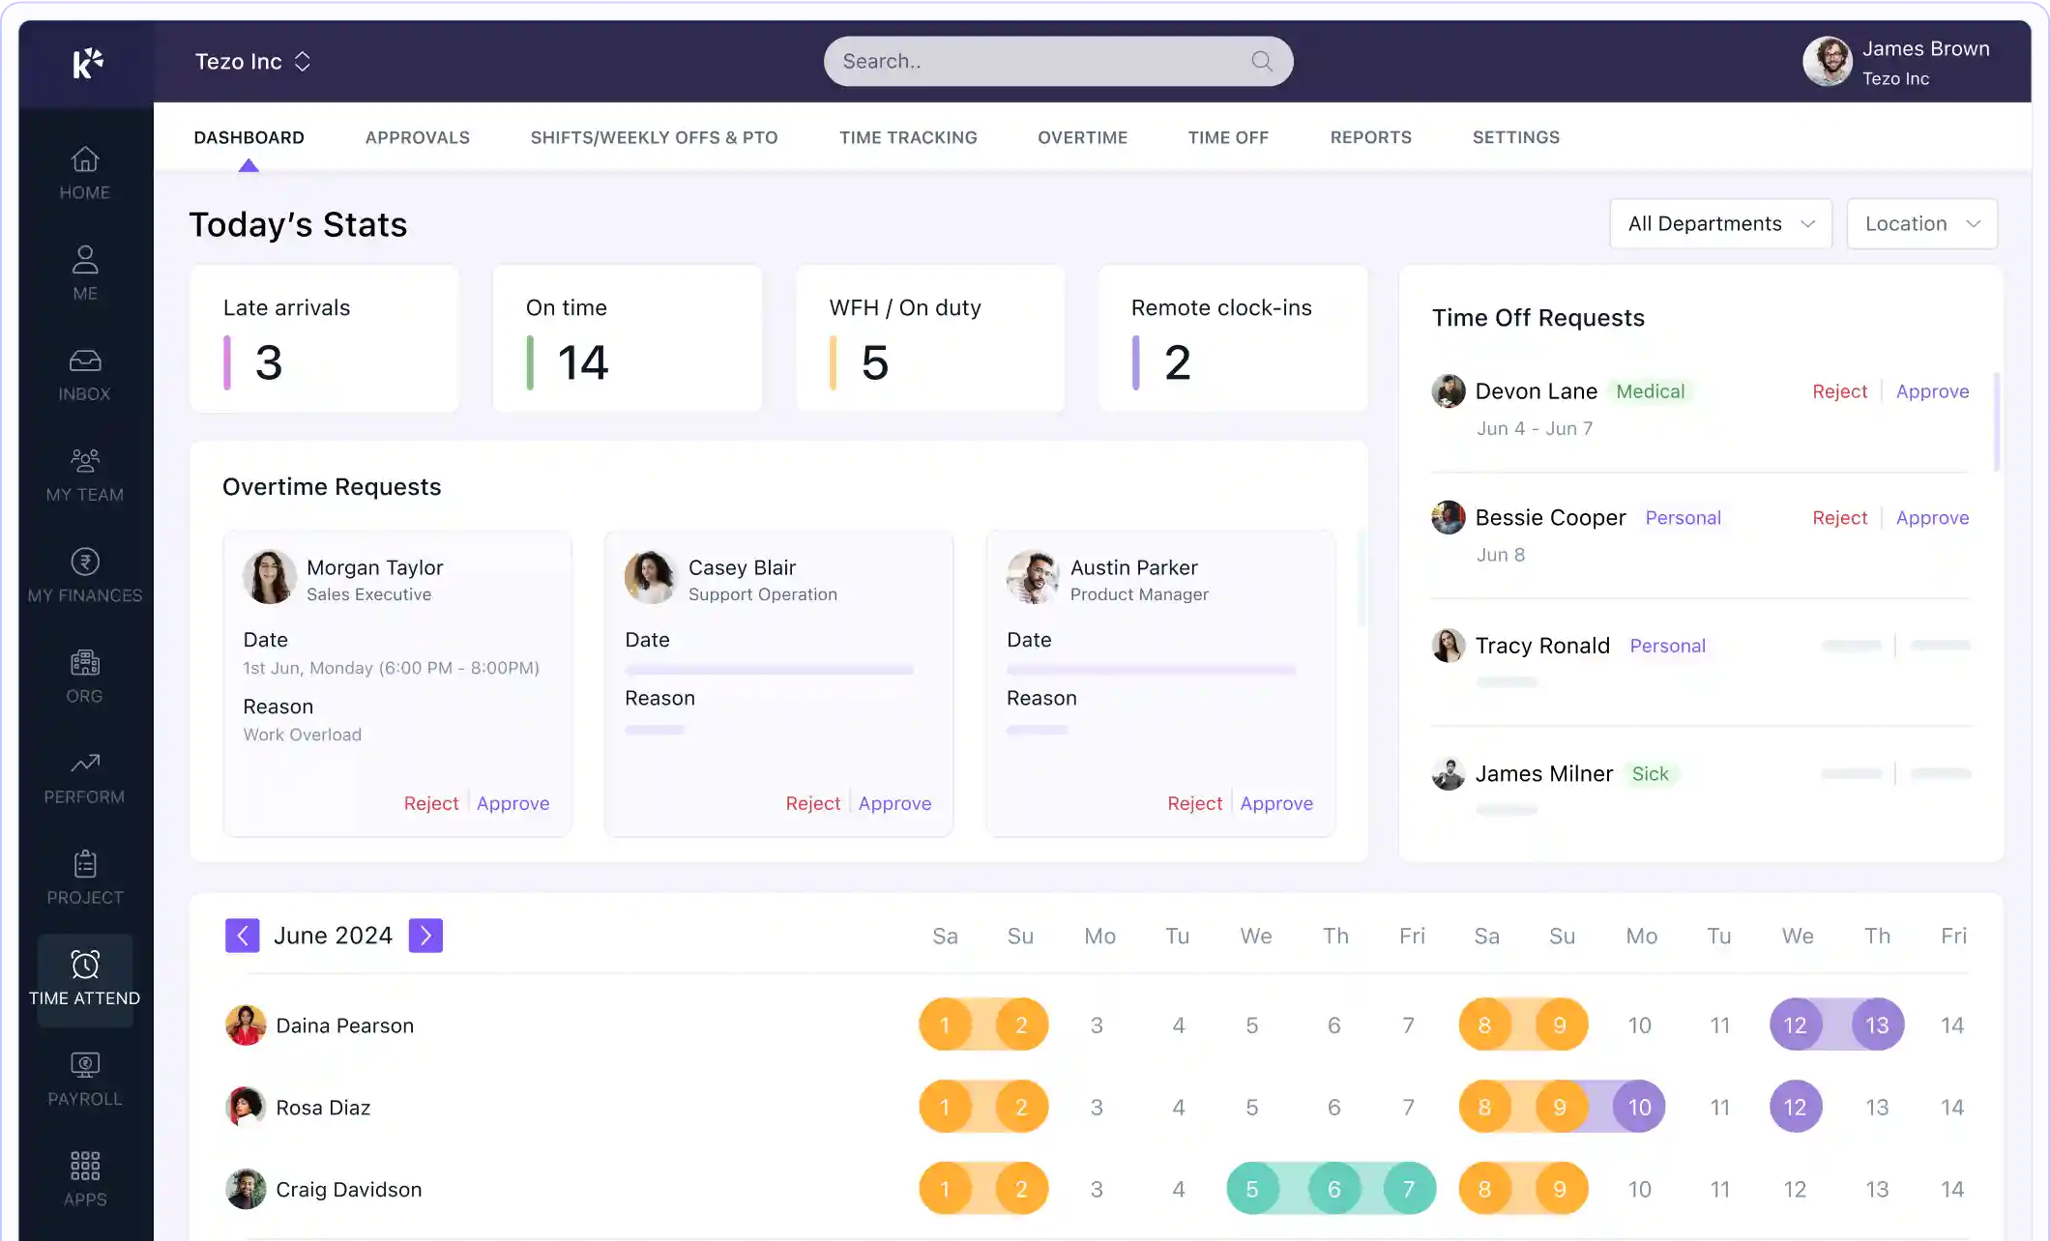Viewport: 2050px width, 1241px height.
Task: Open the All Departments dropdown
Action: pos(1720,224)
